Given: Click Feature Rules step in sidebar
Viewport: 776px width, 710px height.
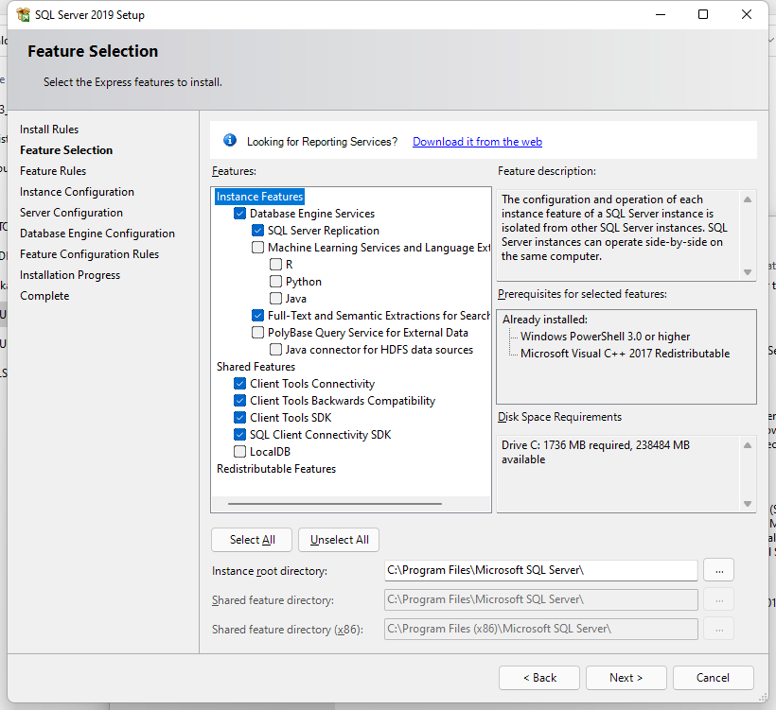Looking at the screenshot, I should 53,171.
